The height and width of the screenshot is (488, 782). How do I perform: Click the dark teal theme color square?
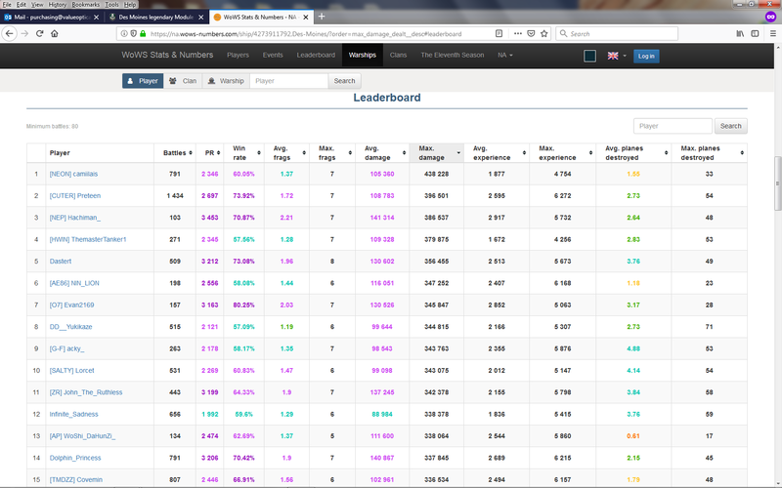pyautogui.click(x=589, y=56)
